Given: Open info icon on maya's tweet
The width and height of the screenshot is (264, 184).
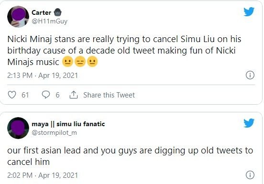Looking at the screenshot, I should click(250, 175).
